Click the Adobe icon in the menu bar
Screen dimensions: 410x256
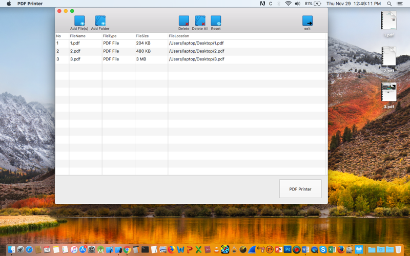tap(262, 4)
